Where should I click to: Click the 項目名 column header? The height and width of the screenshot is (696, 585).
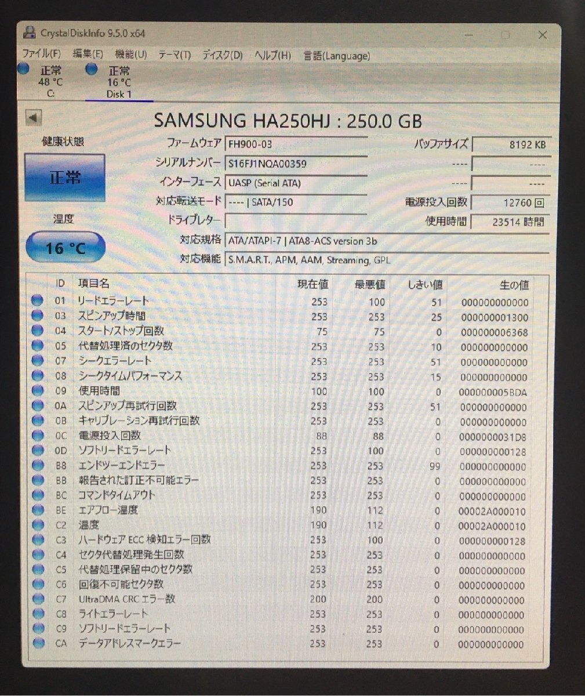pyautogui.click(x=94, y=283)
